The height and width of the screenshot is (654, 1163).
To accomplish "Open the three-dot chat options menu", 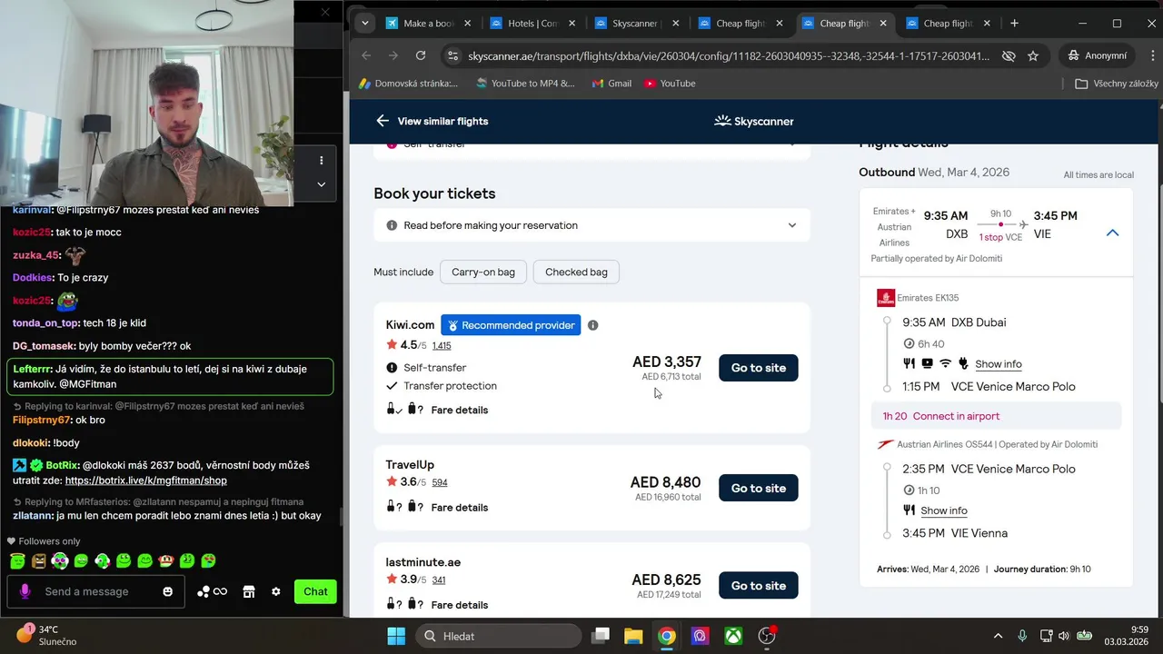I will [x=321, y=161].
